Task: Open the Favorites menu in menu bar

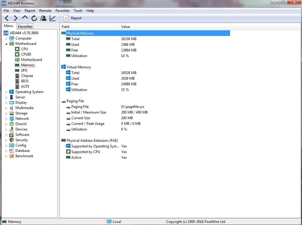Action: [x=63, y=11]
